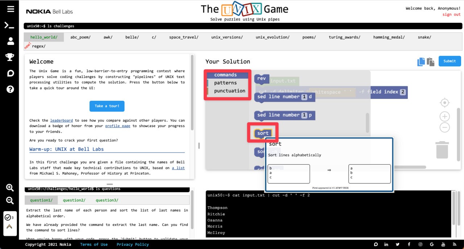The width and height of the screenshot is (464, 249).
Task: Switch to the unix_versions/ challenge tab
Action: (x=227, y=37)
